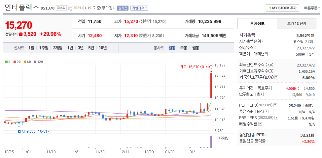Open the 빠른주문 dropdown

coord(312,8)
